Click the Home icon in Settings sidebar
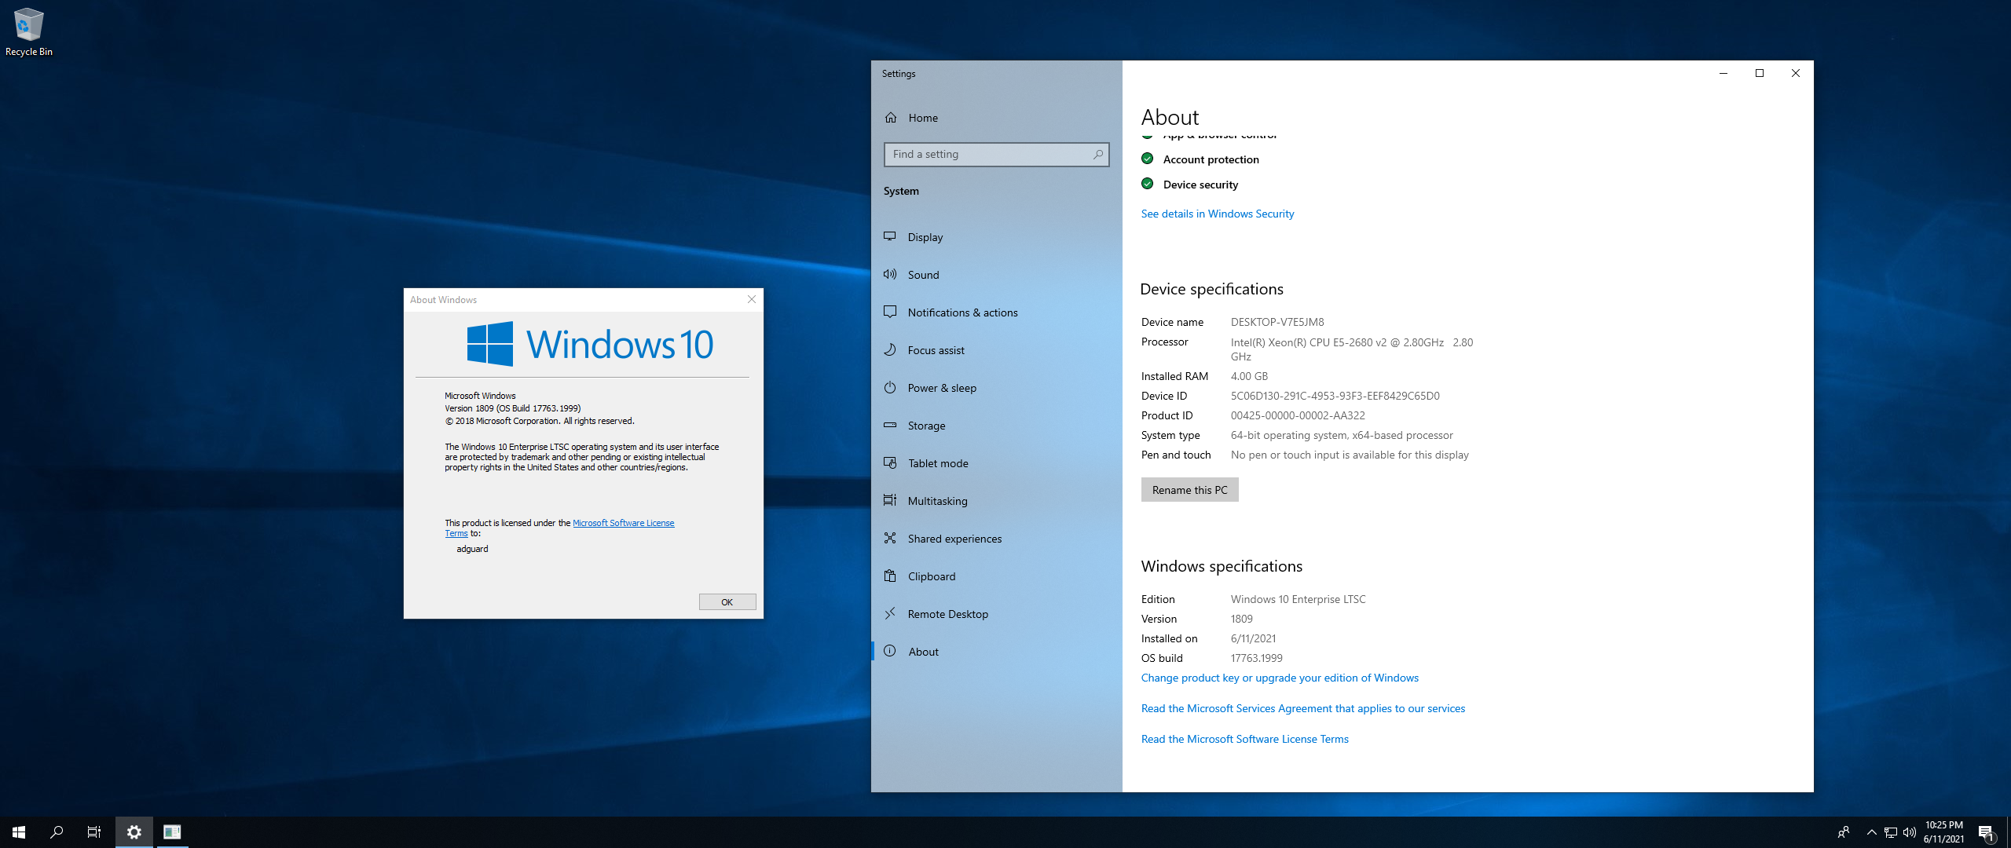This screenshot has width=2011, height=848. pos(891,118)
